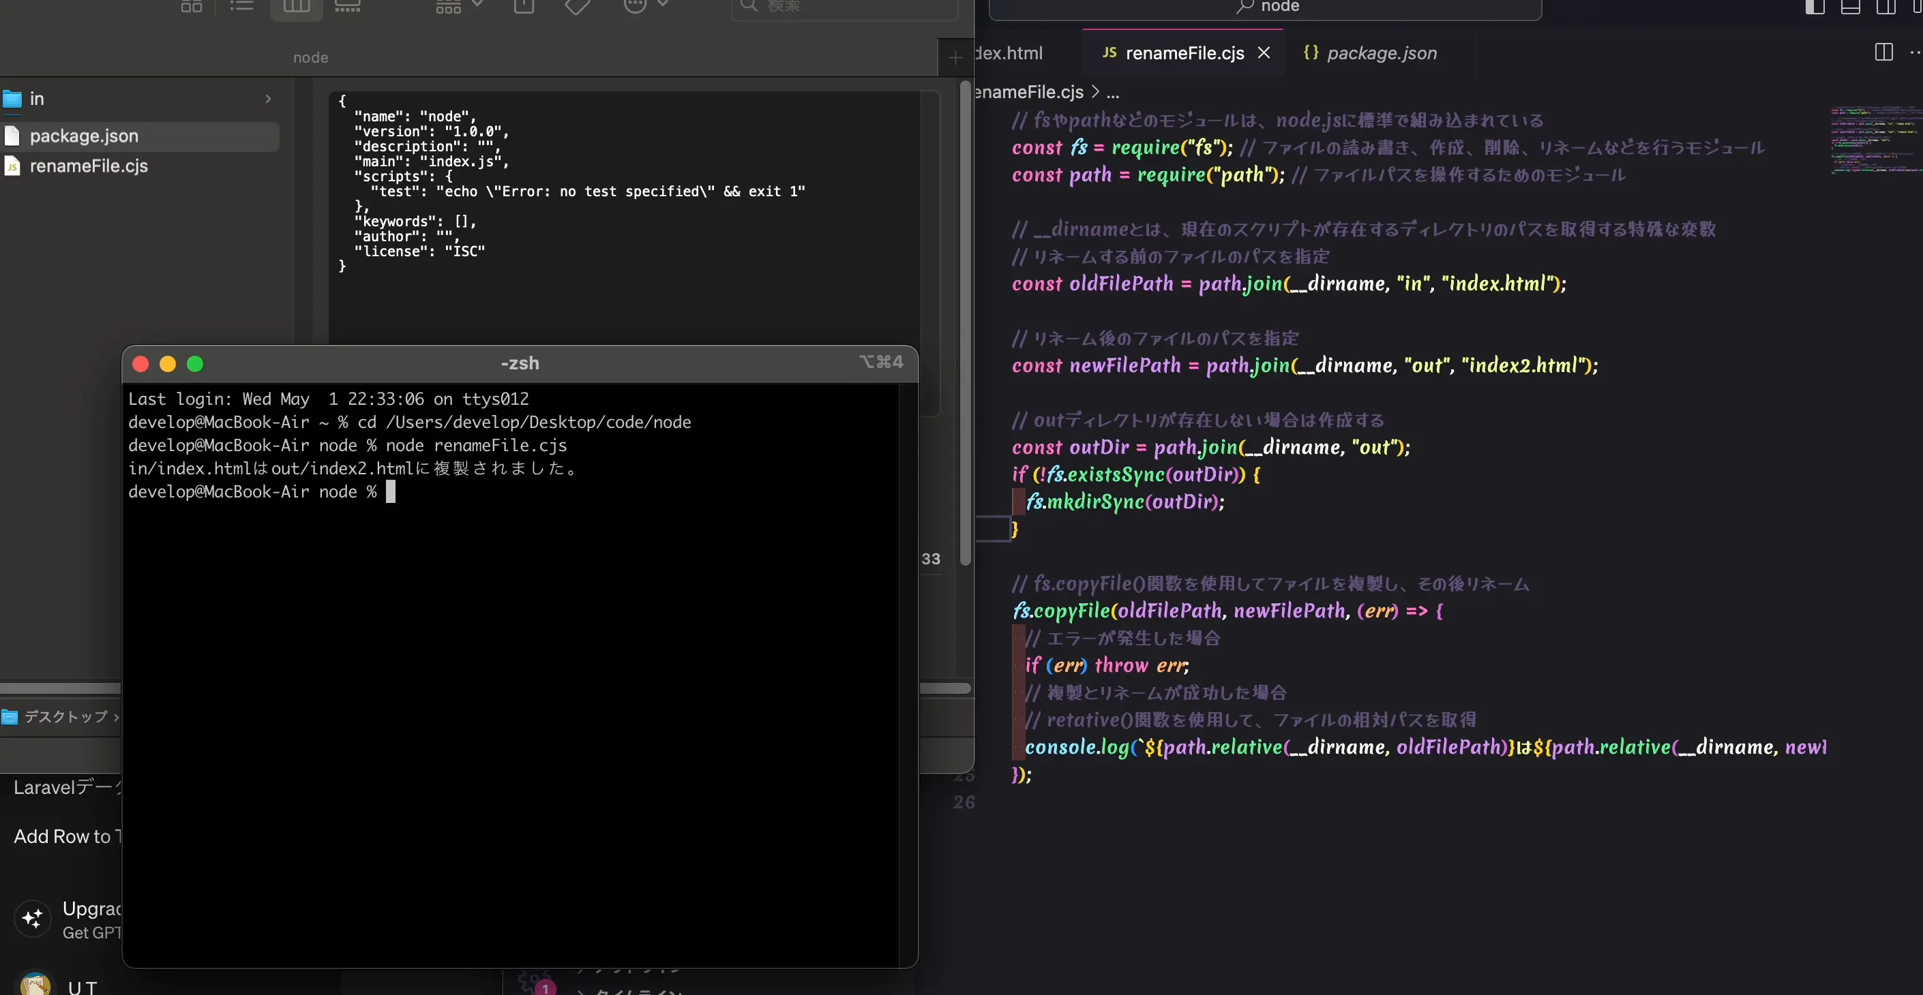This screenshot has height=995, width=1923.
Task: Select package.json in the Finder column
Action: 140,136
